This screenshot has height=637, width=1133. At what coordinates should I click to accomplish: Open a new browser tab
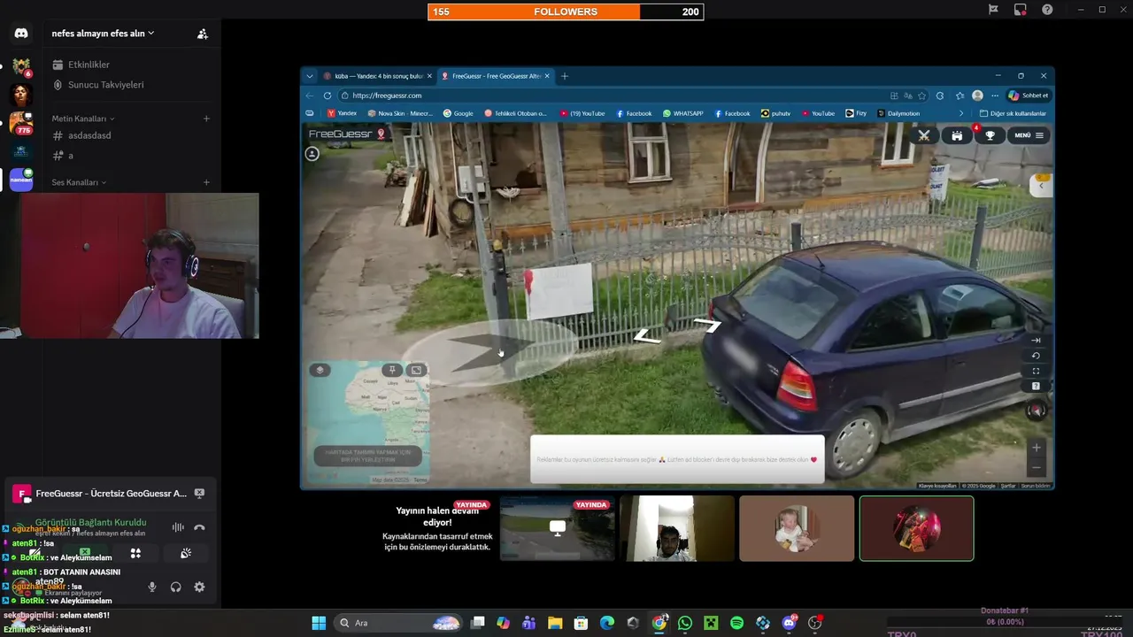[565, 76]
